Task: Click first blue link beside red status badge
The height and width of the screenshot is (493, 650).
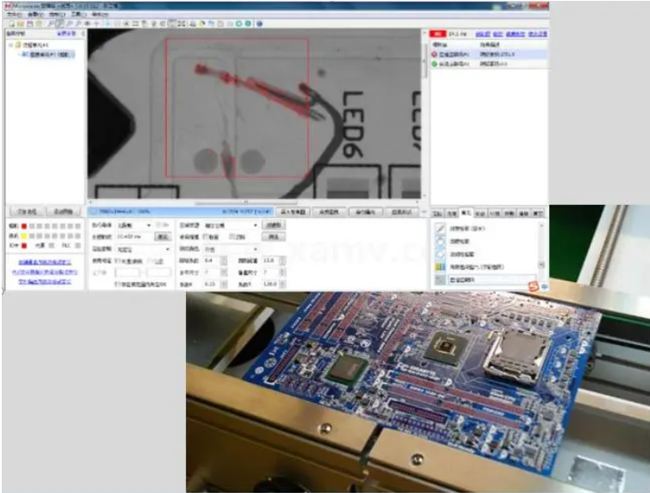Action: point(482,34)
